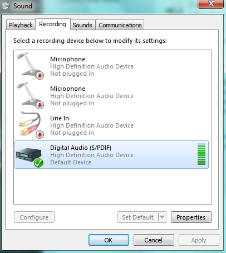The height and width of the screenshot is (253, 226).
Task: Open Properties for the selected device
Action: (191, 217)
